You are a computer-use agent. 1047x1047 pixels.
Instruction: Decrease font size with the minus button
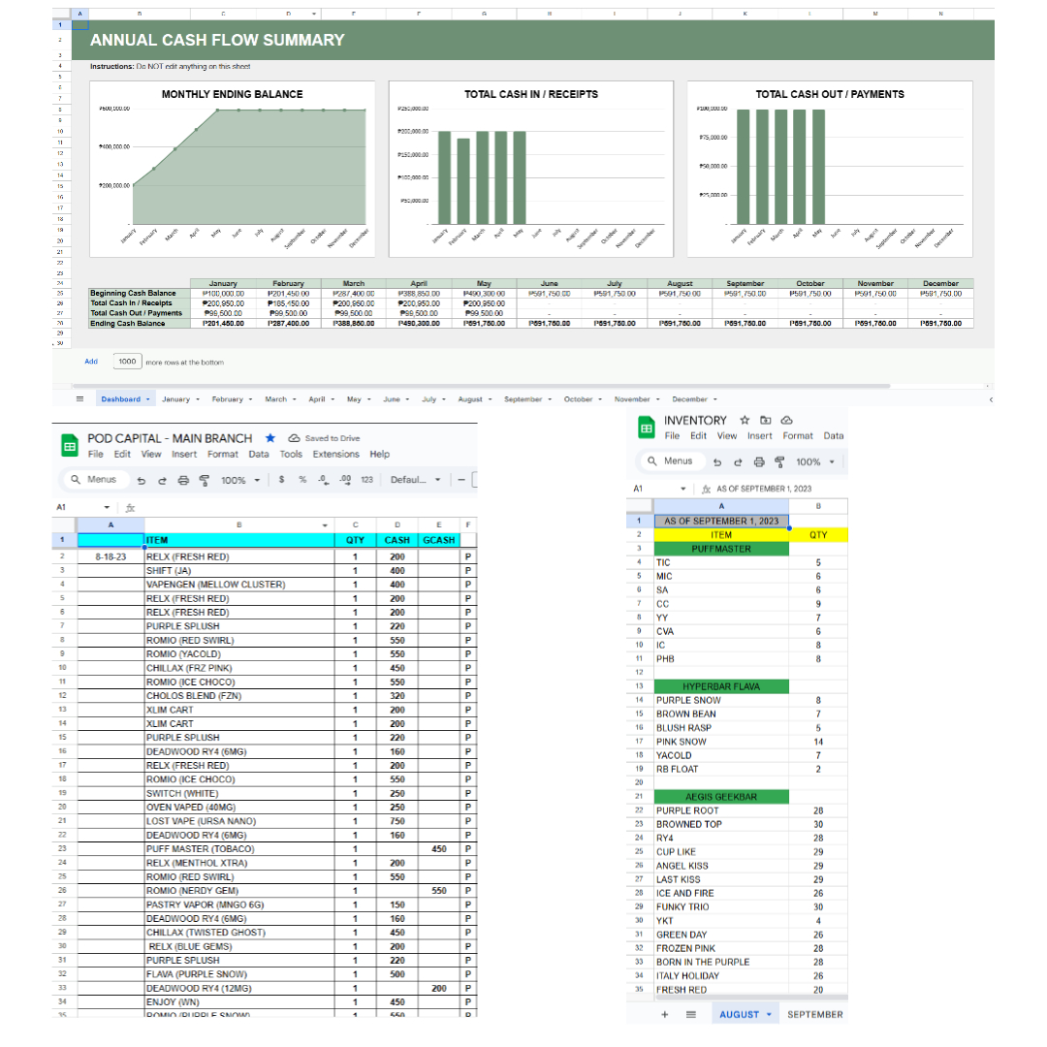coord(461,480)
